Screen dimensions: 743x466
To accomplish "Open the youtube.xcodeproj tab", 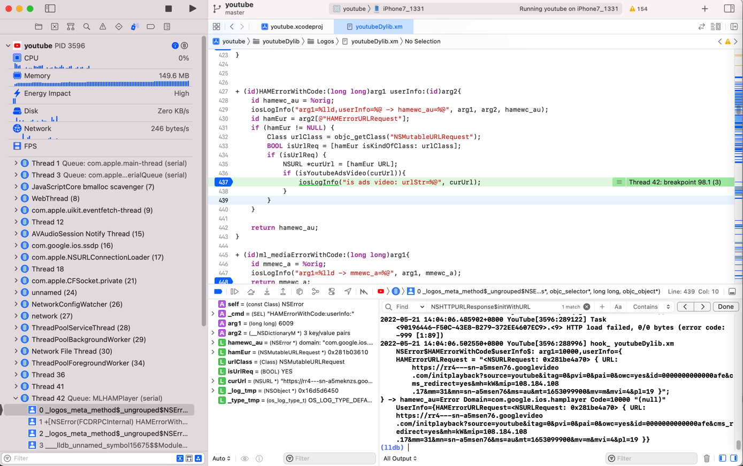I will point(292,27).
